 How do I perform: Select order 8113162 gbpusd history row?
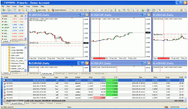click(x=94, y=83)
